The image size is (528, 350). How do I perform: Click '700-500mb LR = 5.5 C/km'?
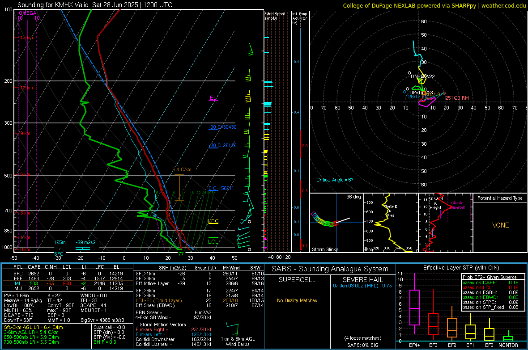click(31, 342)
